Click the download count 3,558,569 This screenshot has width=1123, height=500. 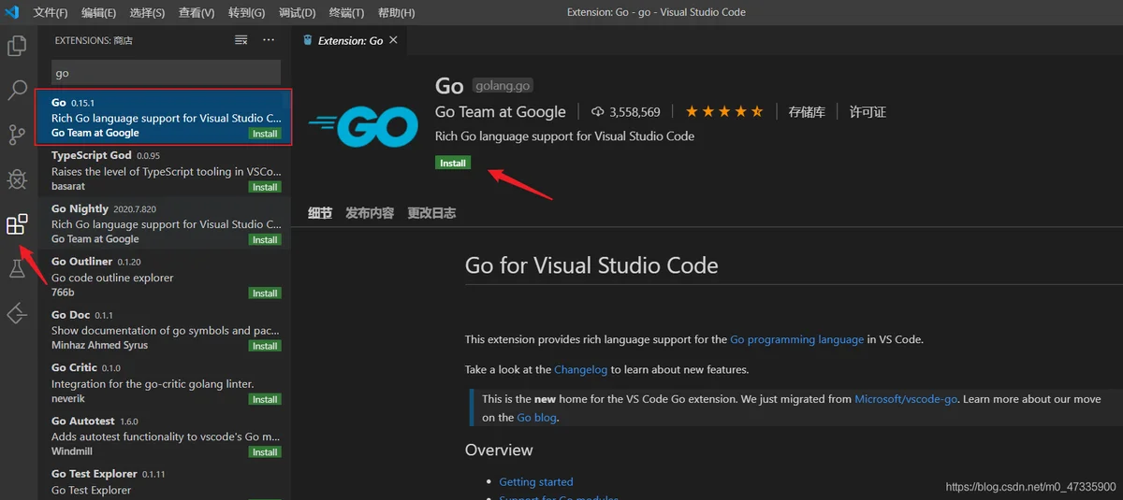pos(626,112)
